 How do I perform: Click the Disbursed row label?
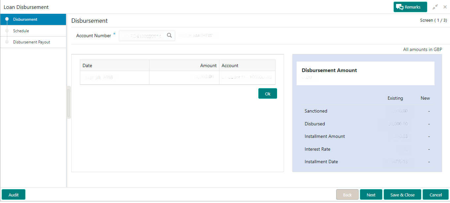pyautogui.click(x=315, y=124)
